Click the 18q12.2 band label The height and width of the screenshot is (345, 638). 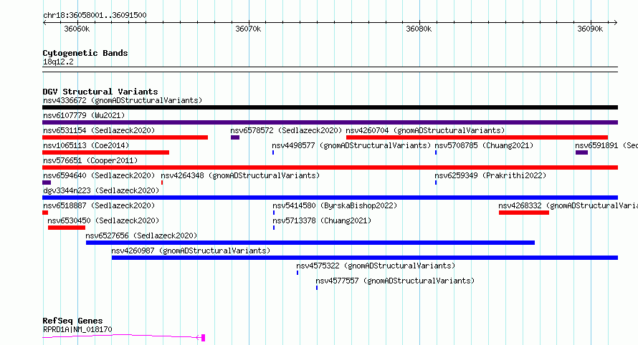point(58,62)
